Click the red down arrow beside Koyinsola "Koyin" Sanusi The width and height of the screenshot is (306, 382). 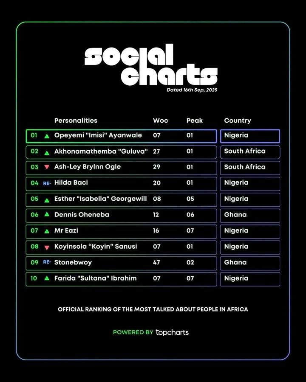47,247
